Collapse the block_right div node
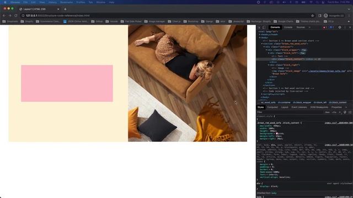 click(x=269, y=65)
